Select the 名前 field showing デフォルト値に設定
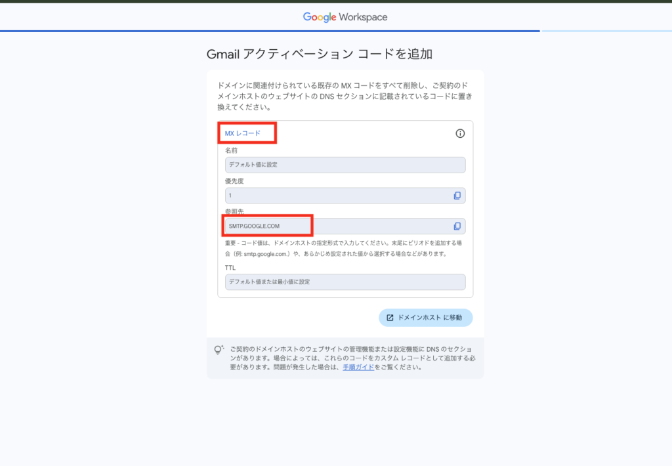The height and width of the screenshot is (466, 672). (345, 165)
